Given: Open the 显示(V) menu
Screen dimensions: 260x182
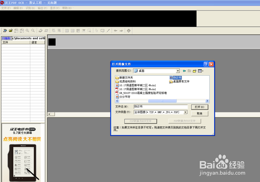Looking at the screenshot, I should [x=55, y=8].
